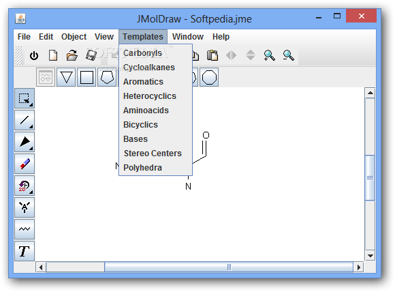Viewport: 395px width, 292px height.
Task: Click the power/exit toolbar icon
Action: pyautogui.click(x=34, y=55)
